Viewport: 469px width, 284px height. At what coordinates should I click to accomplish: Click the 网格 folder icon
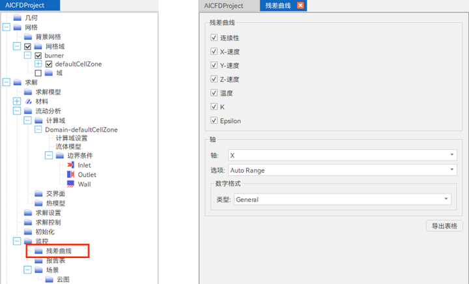coord(18,27)
